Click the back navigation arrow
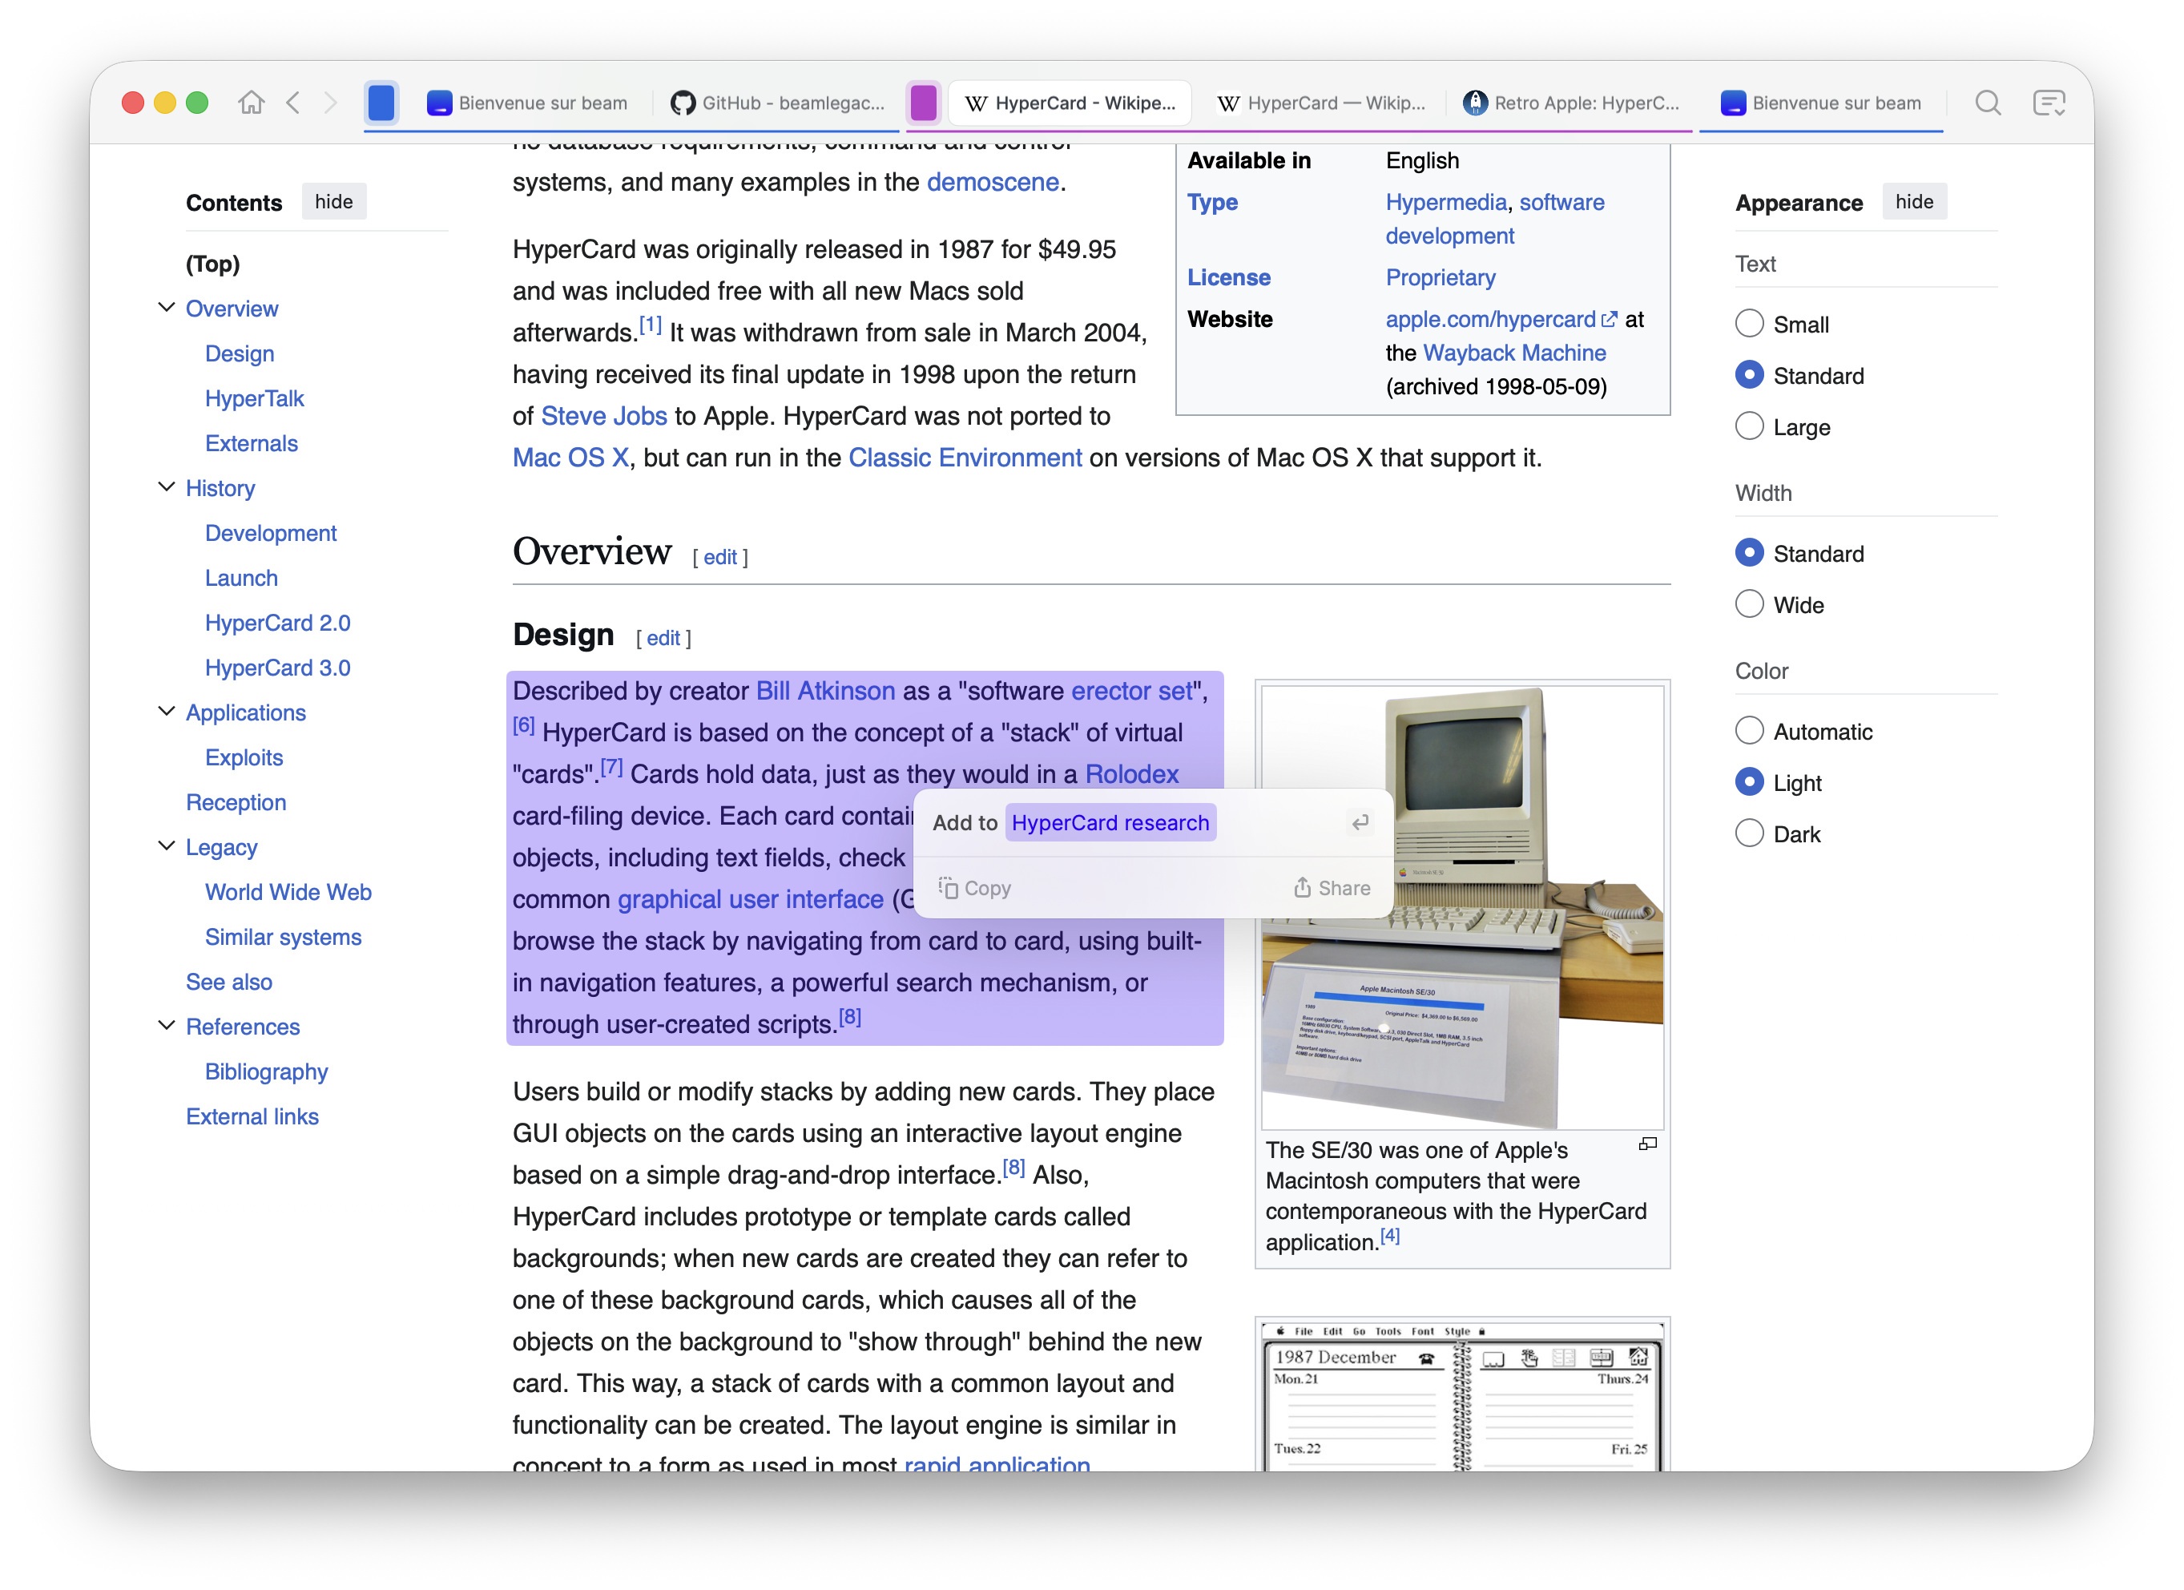Image resolution: width=2184 pixels, height=1590 pixels. (x=292, y=102)
